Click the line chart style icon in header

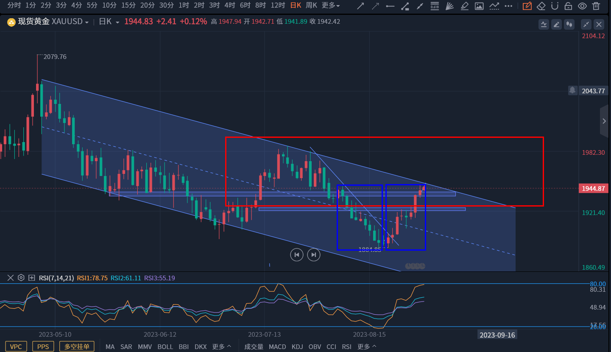tap(544, 25)
